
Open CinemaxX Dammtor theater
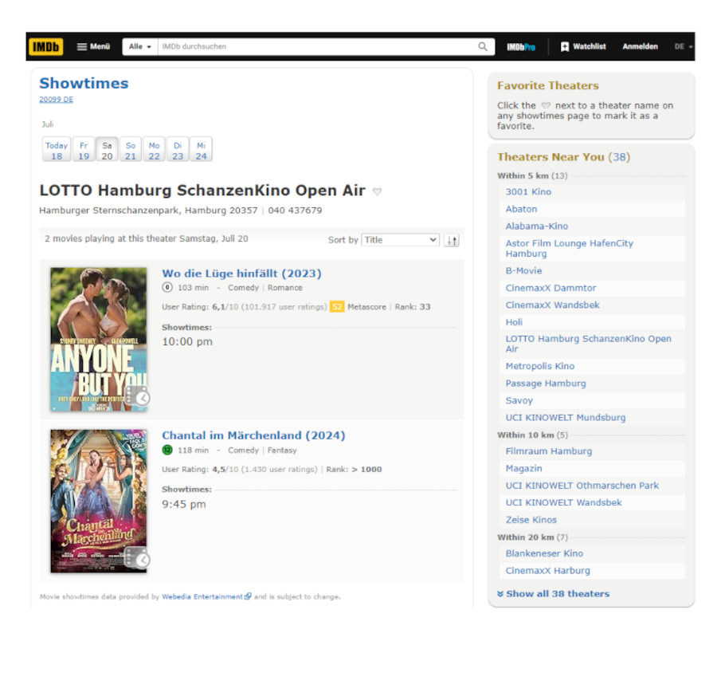click(550, 288)
